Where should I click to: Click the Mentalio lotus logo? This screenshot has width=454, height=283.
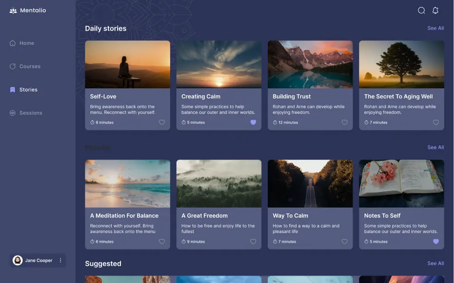13,11
